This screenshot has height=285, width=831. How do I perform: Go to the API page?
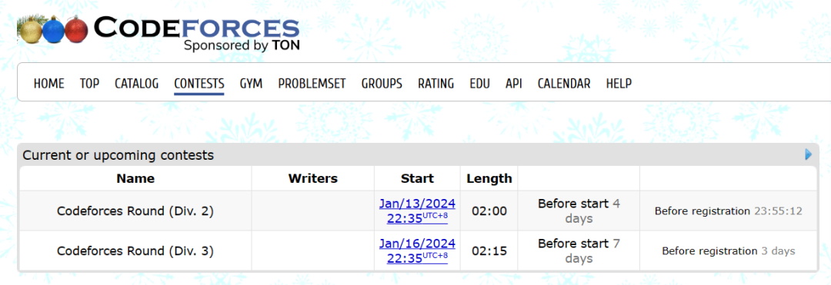(513, 84)
